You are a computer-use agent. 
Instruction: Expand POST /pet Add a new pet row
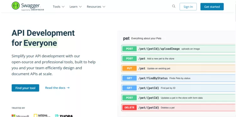coord(178,58)
